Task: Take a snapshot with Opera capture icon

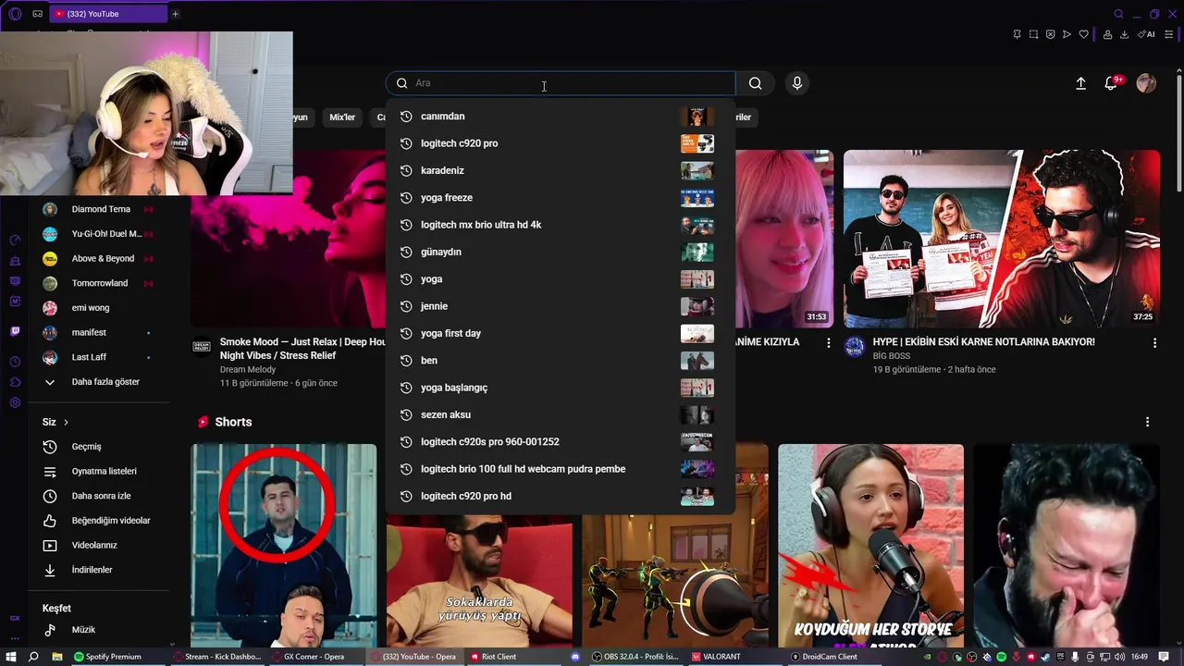Action: [1033, 34]
